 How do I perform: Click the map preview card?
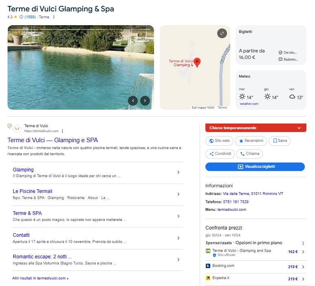(x=195, y=67)
